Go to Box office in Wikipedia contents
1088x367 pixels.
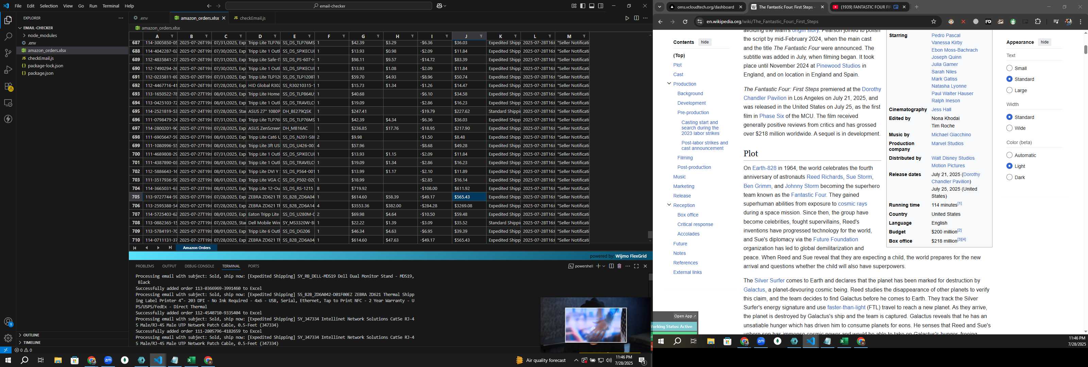coord(687,215)
